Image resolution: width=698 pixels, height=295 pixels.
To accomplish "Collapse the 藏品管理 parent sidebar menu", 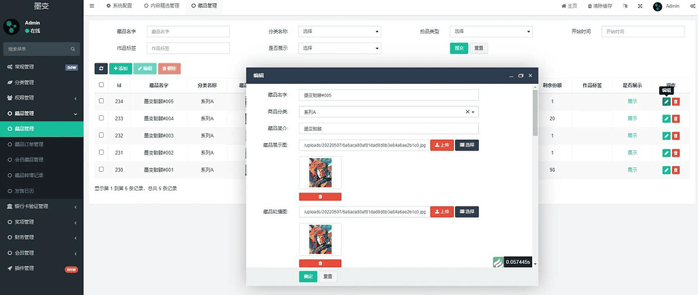I will tap(42, 113).
